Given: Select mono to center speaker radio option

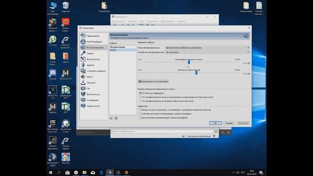Looking at the screenshot, I should click(140, 97).
